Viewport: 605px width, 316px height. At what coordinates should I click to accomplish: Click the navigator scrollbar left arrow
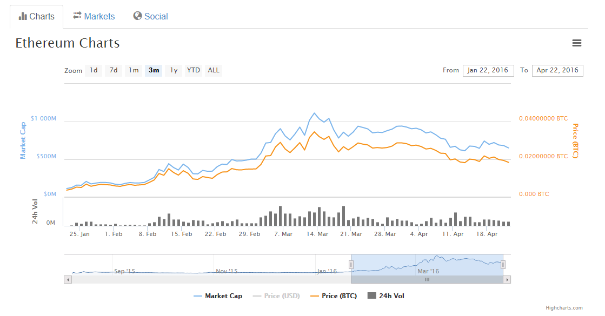coord(68,279)
